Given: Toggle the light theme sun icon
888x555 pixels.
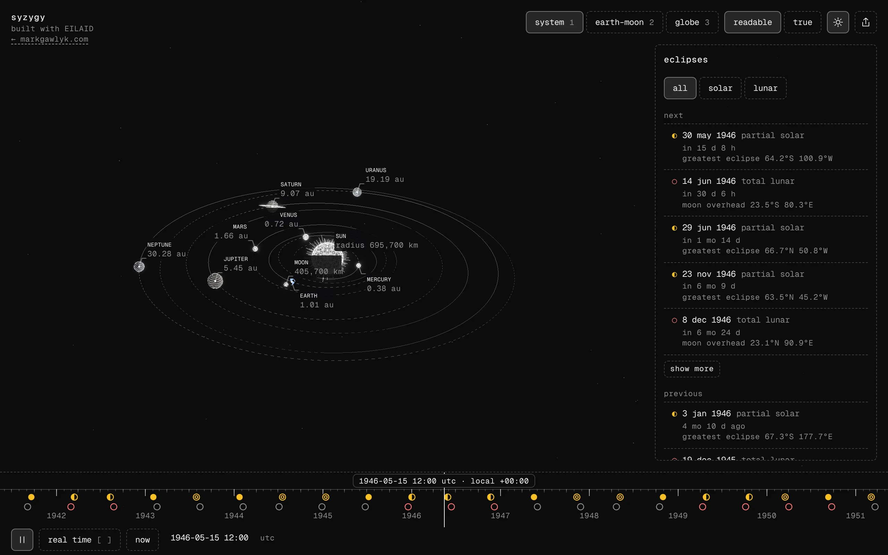Looking at the screenshot, I should pos(838,23).
